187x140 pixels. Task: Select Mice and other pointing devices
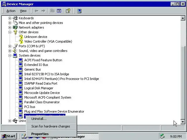[x=41, y=23]
